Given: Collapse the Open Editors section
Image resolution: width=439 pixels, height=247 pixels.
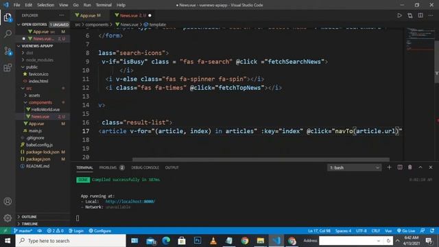Looking at the screenshot, I should click(x=43, y=25).
